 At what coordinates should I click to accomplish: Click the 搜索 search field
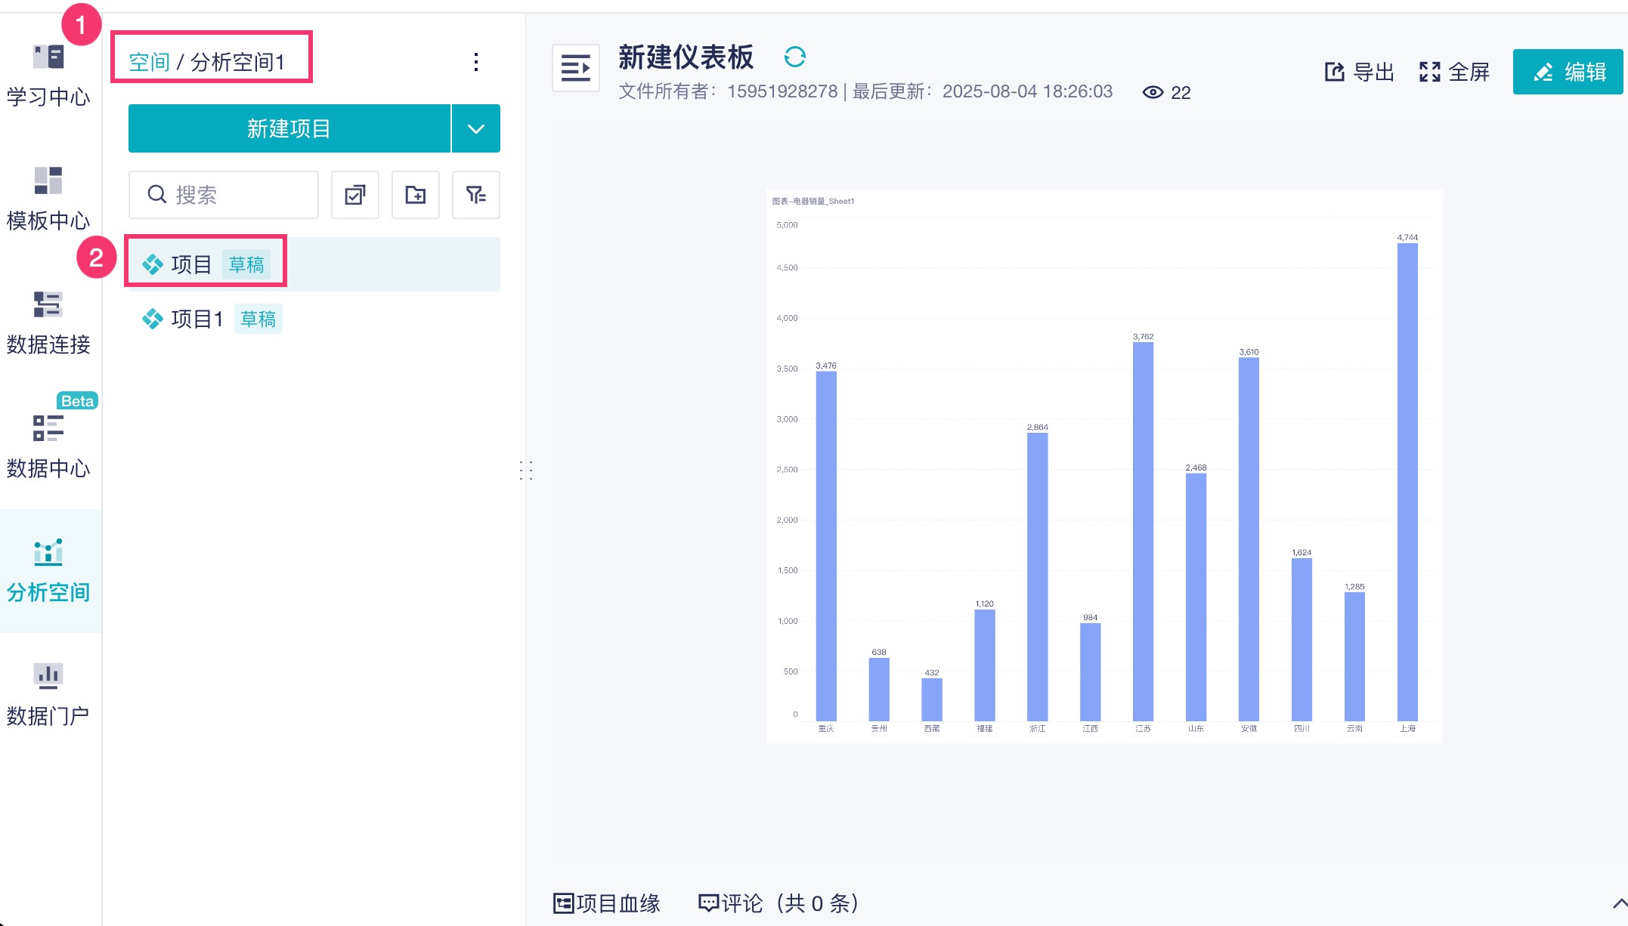224,195
